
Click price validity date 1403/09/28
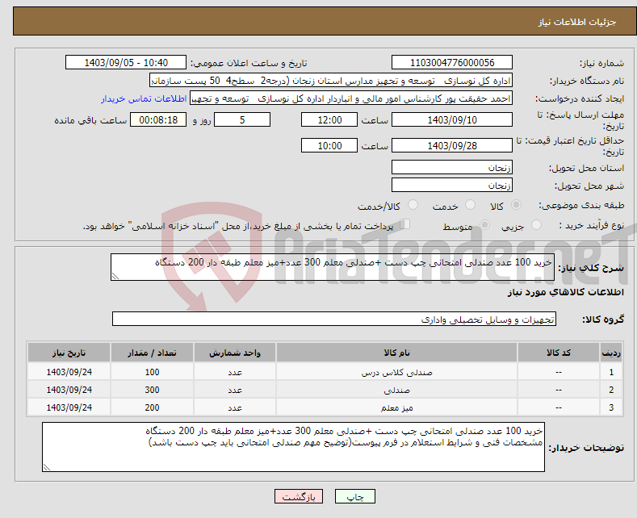[x=452, y=145]
